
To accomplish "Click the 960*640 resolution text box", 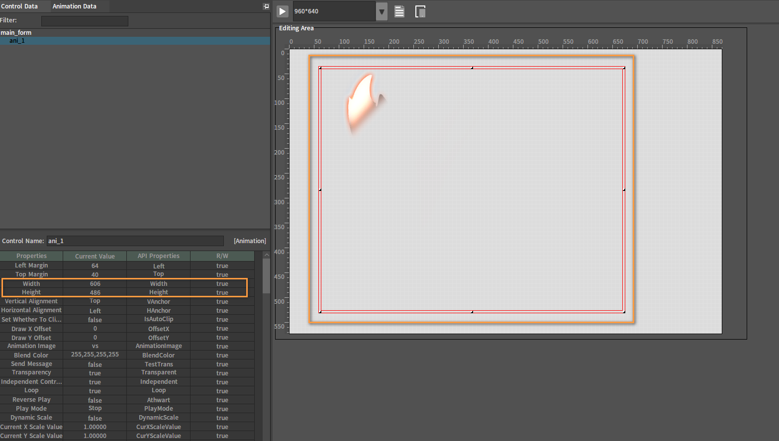I will coord(334,11).
